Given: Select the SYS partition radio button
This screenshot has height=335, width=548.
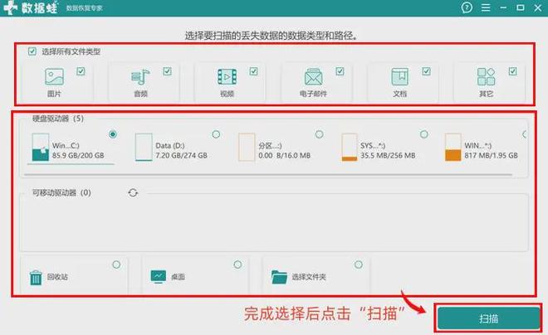Looking at the screenshot, I should click(423, 134).
